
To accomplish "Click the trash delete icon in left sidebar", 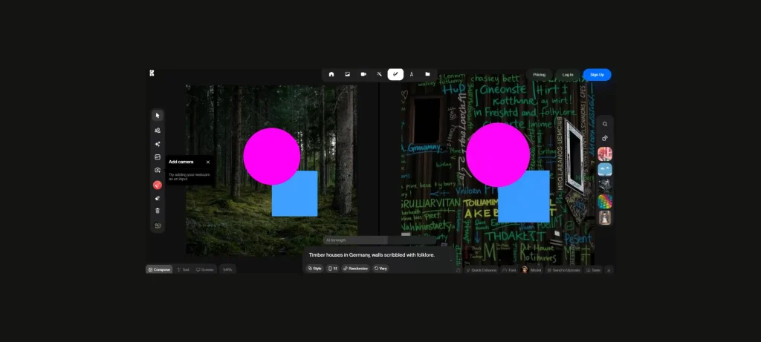I will pyautogui.click(x=158, y=211).
